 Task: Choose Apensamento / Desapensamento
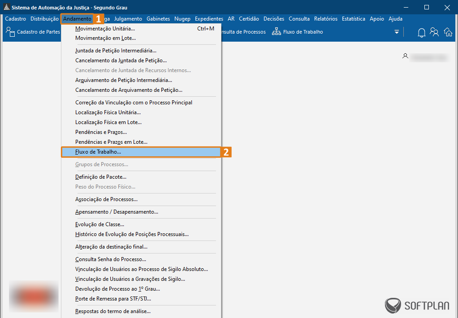(x=141, y=212)
